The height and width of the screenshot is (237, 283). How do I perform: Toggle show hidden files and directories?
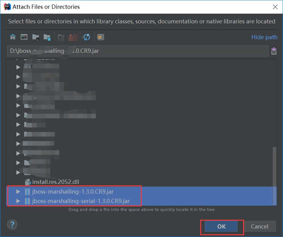101,37
